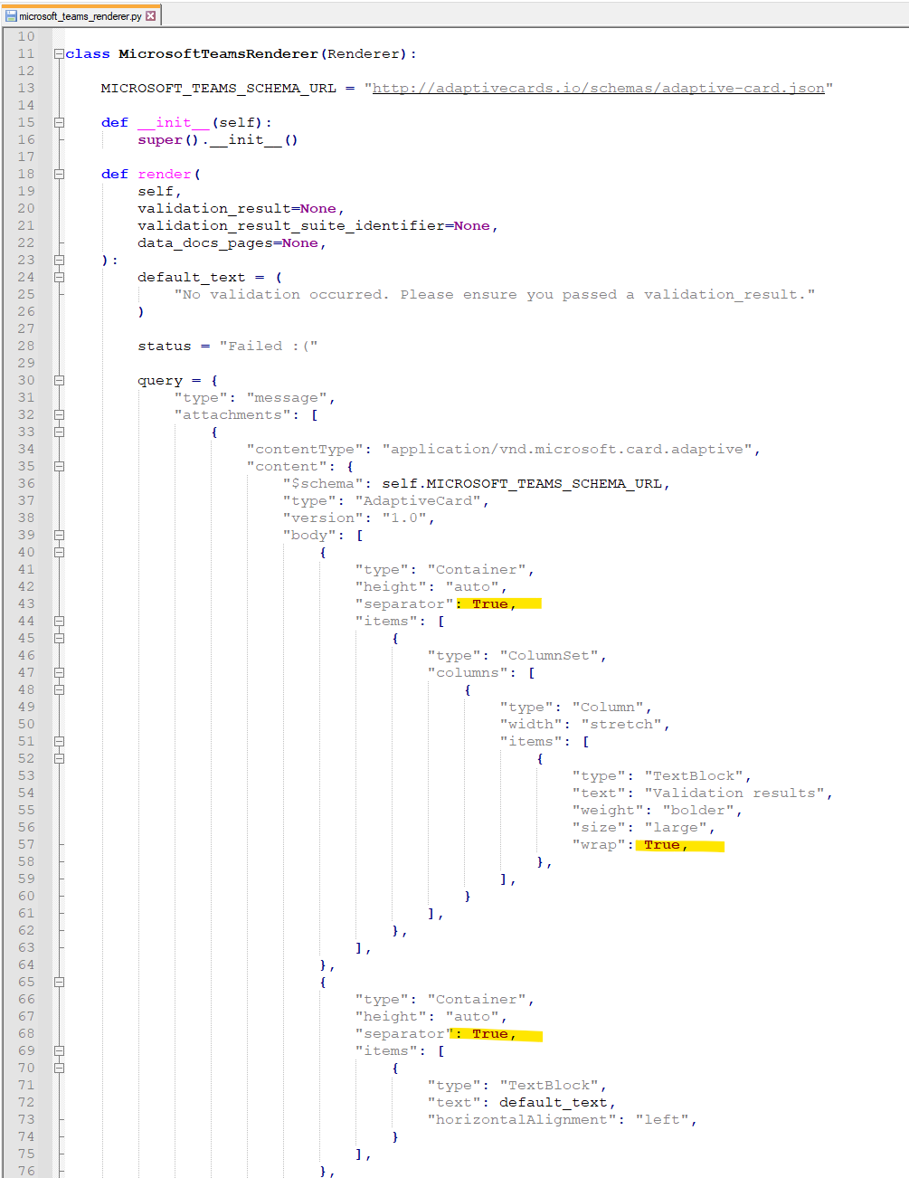Place cursor in the Validation results string
Viewport: 909px width, 1178px height.
tap(738, 793)
